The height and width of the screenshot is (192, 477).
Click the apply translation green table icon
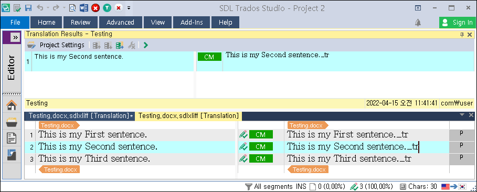(120, 46)
